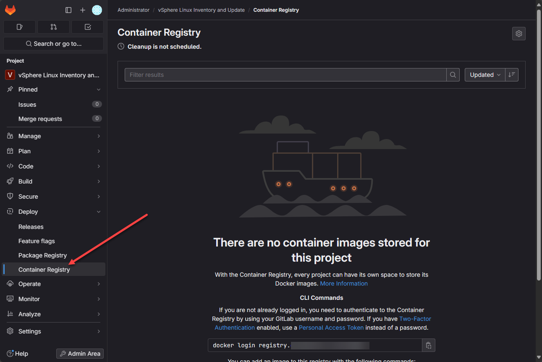Click the Settings gear icon in sidebar
Image resolution: width=542 pixels, height=362 pixels.
[10, 331]
